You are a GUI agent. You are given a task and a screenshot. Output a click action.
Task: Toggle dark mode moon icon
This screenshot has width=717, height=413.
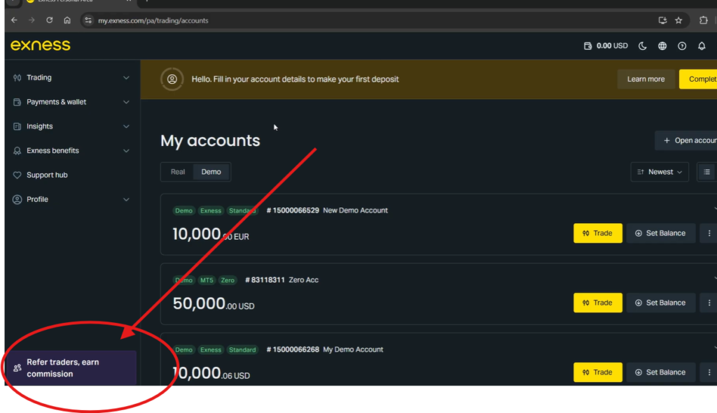tap(643, 45)
